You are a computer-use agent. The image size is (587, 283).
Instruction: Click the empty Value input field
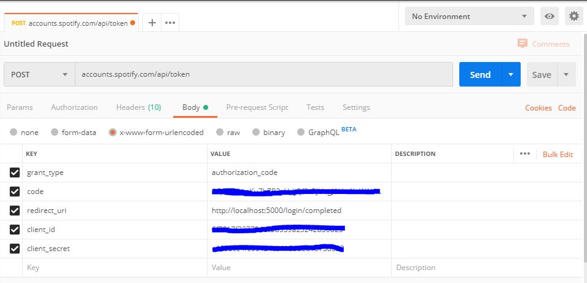299,268
